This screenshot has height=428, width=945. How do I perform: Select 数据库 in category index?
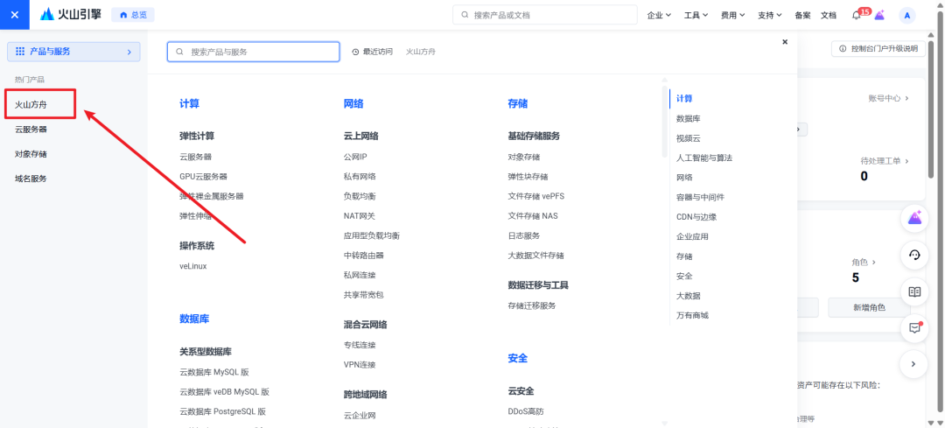689,119
